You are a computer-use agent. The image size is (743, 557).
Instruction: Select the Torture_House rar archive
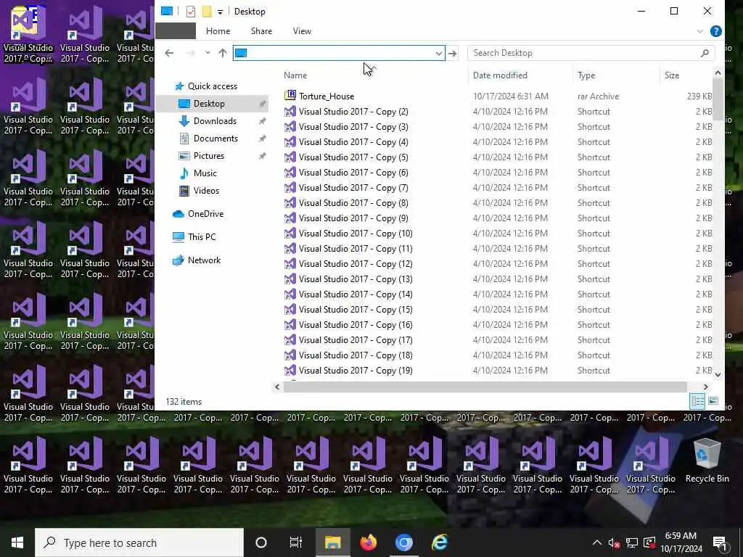click(327, 96)
